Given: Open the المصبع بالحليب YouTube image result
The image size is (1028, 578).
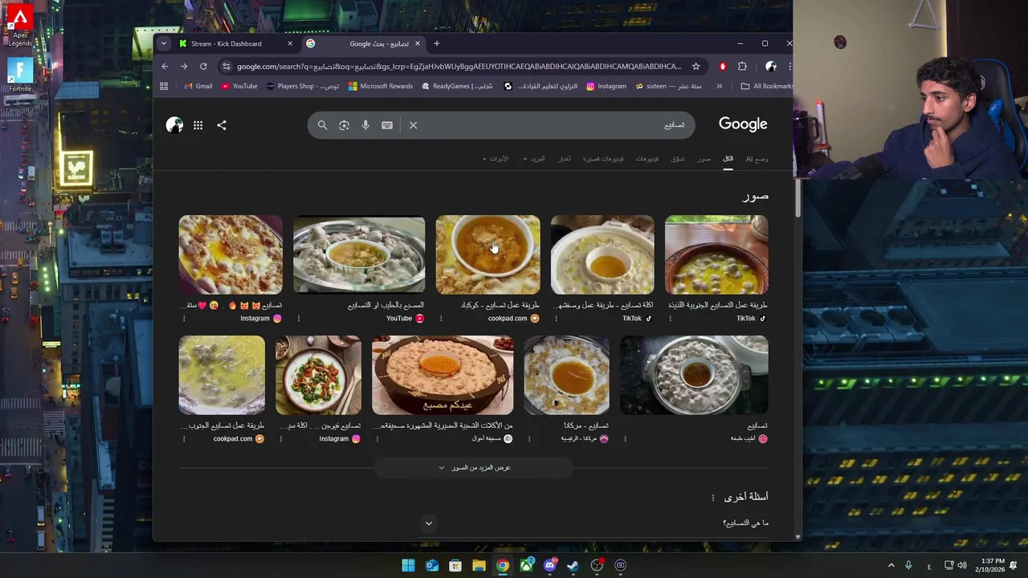Looking at the screenshot, I should 359,254.
